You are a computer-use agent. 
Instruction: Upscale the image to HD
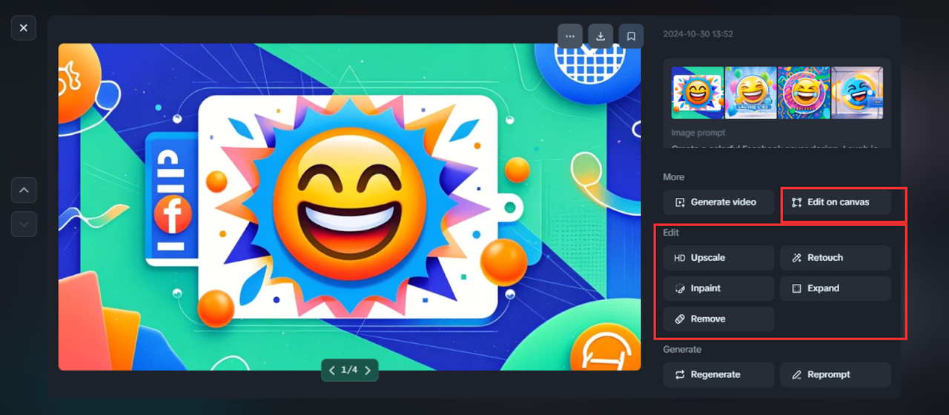click(x=719, y=258)
